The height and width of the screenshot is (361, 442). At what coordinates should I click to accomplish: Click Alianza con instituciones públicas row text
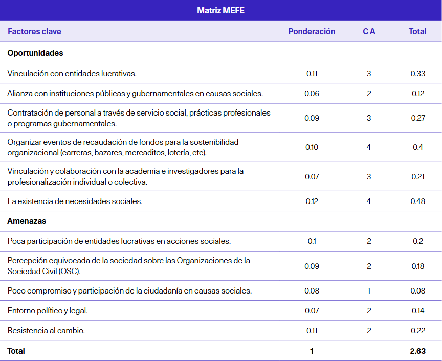(135, 94)
